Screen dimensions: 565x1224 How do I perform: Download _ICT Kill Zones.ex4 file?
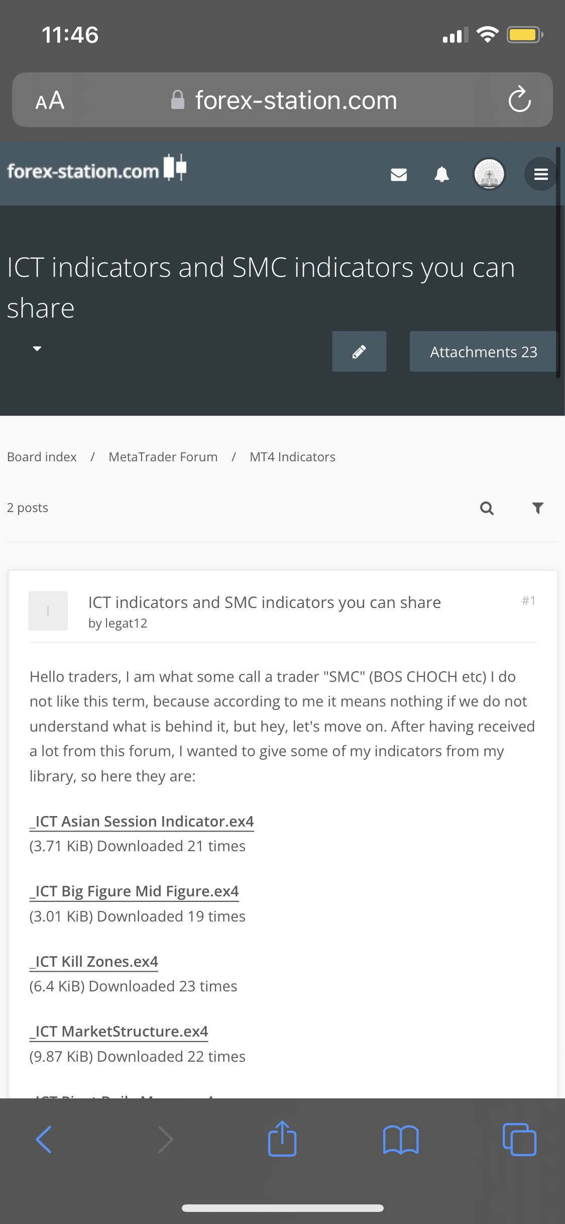click(x=94, y=961)
